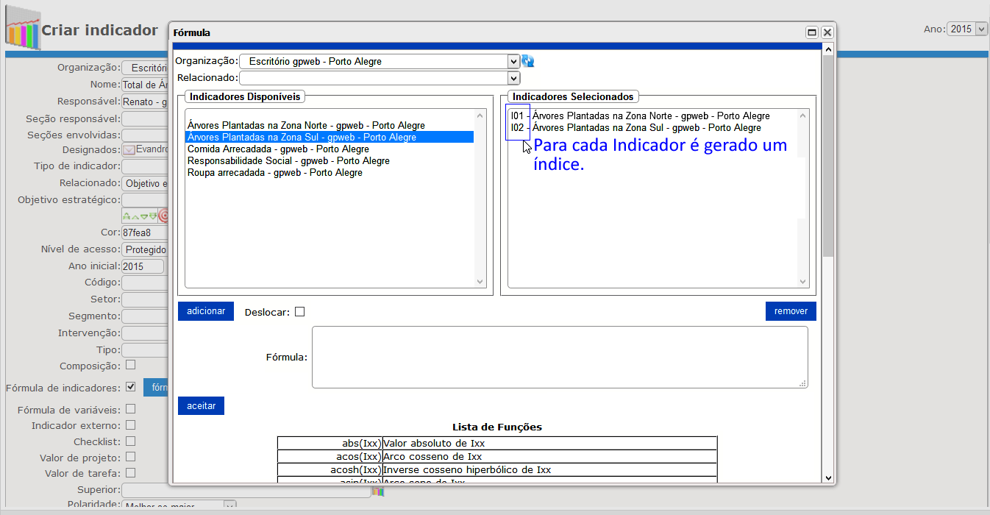Image resolution: width=990 pixels, height=515 pixels.
Task: Maximize the Fórmula dialog window
Action: (812, 32)
